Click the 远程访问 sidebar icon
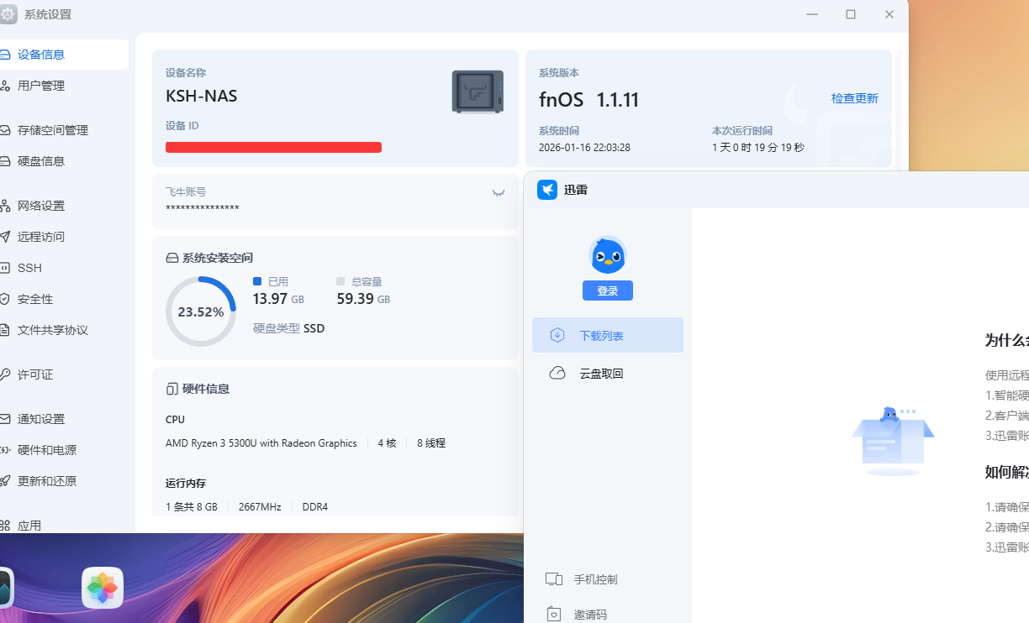The image size is (1029, 623). 4,237
